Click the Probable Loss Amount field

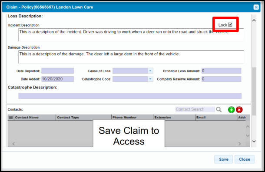click(x=221, y=71)
